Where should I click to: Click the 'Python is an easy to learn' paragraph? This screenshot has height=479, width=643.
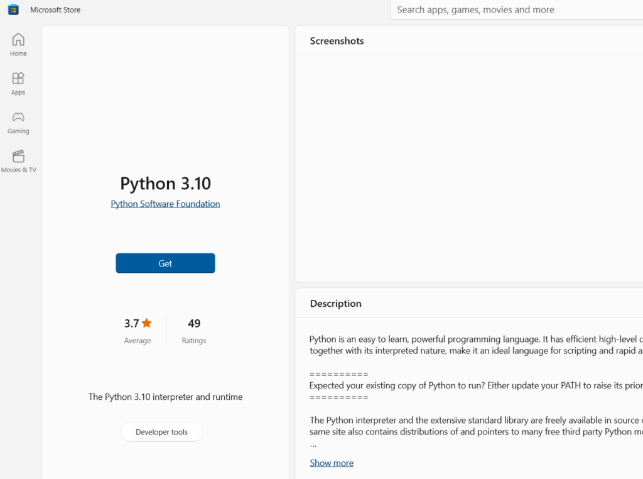(x=476, y=344)
